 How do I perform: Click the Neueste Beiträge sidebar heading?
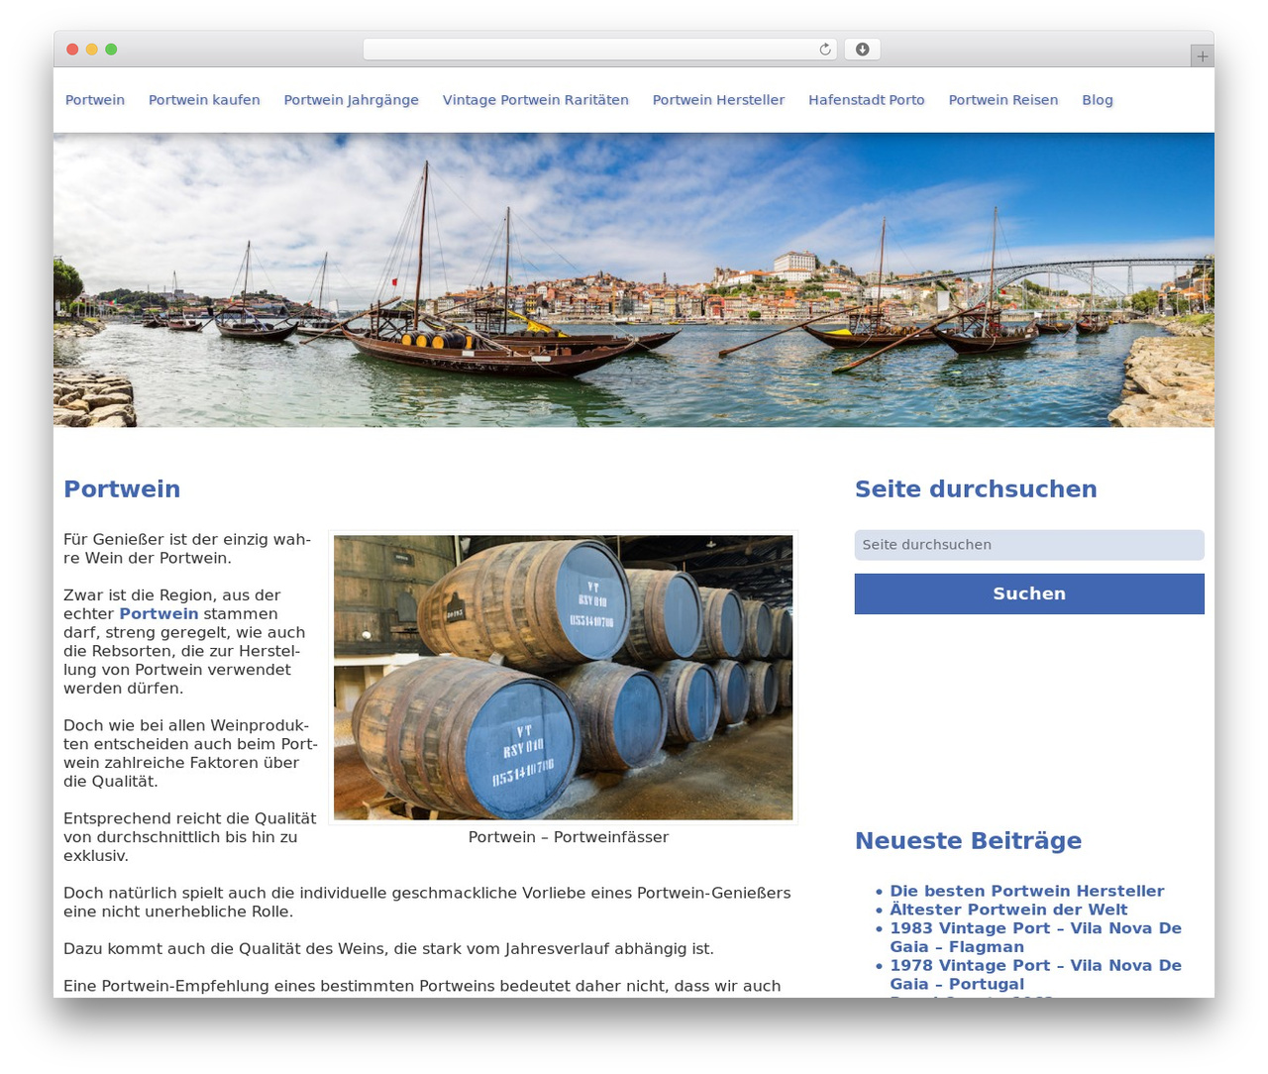pos(968,841)
